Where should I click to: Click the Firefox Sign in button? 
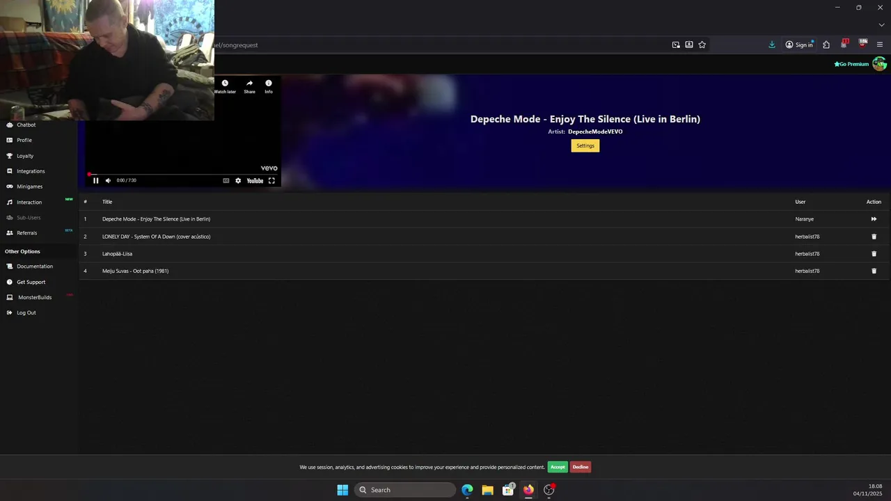click(x=799, y=45)
